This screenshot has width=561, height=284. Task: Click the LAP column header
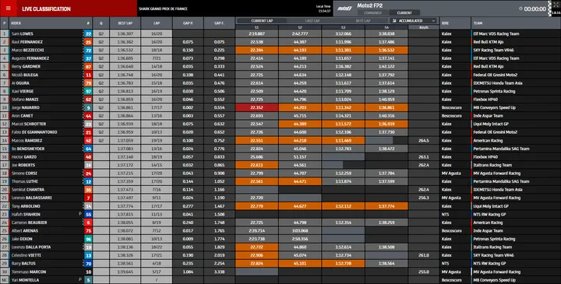157,23
